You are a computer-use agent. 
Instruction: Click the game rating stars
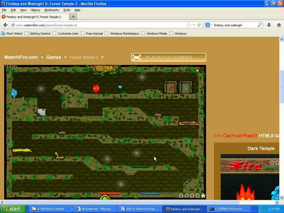click(192, 196)
